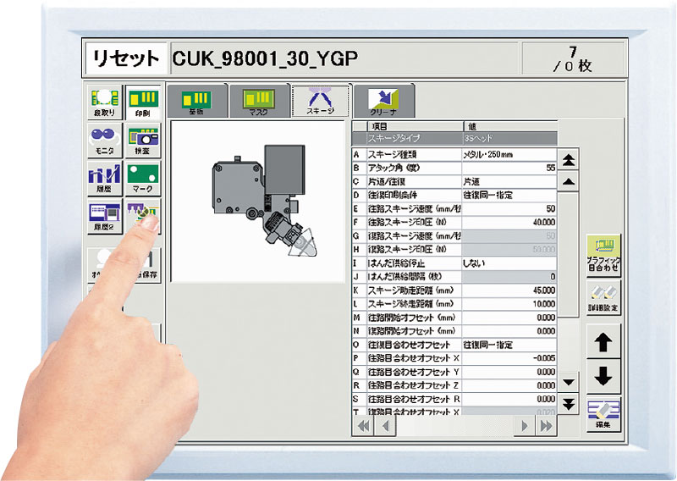Open the 履歴2 icon
Image resolution: width=677 pixels, height=481 pixels.
[105, 217]
